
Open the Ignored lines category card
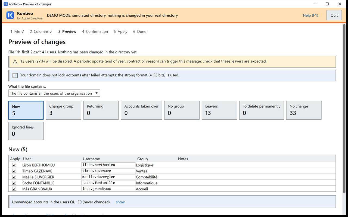click(x=26, y=131)
